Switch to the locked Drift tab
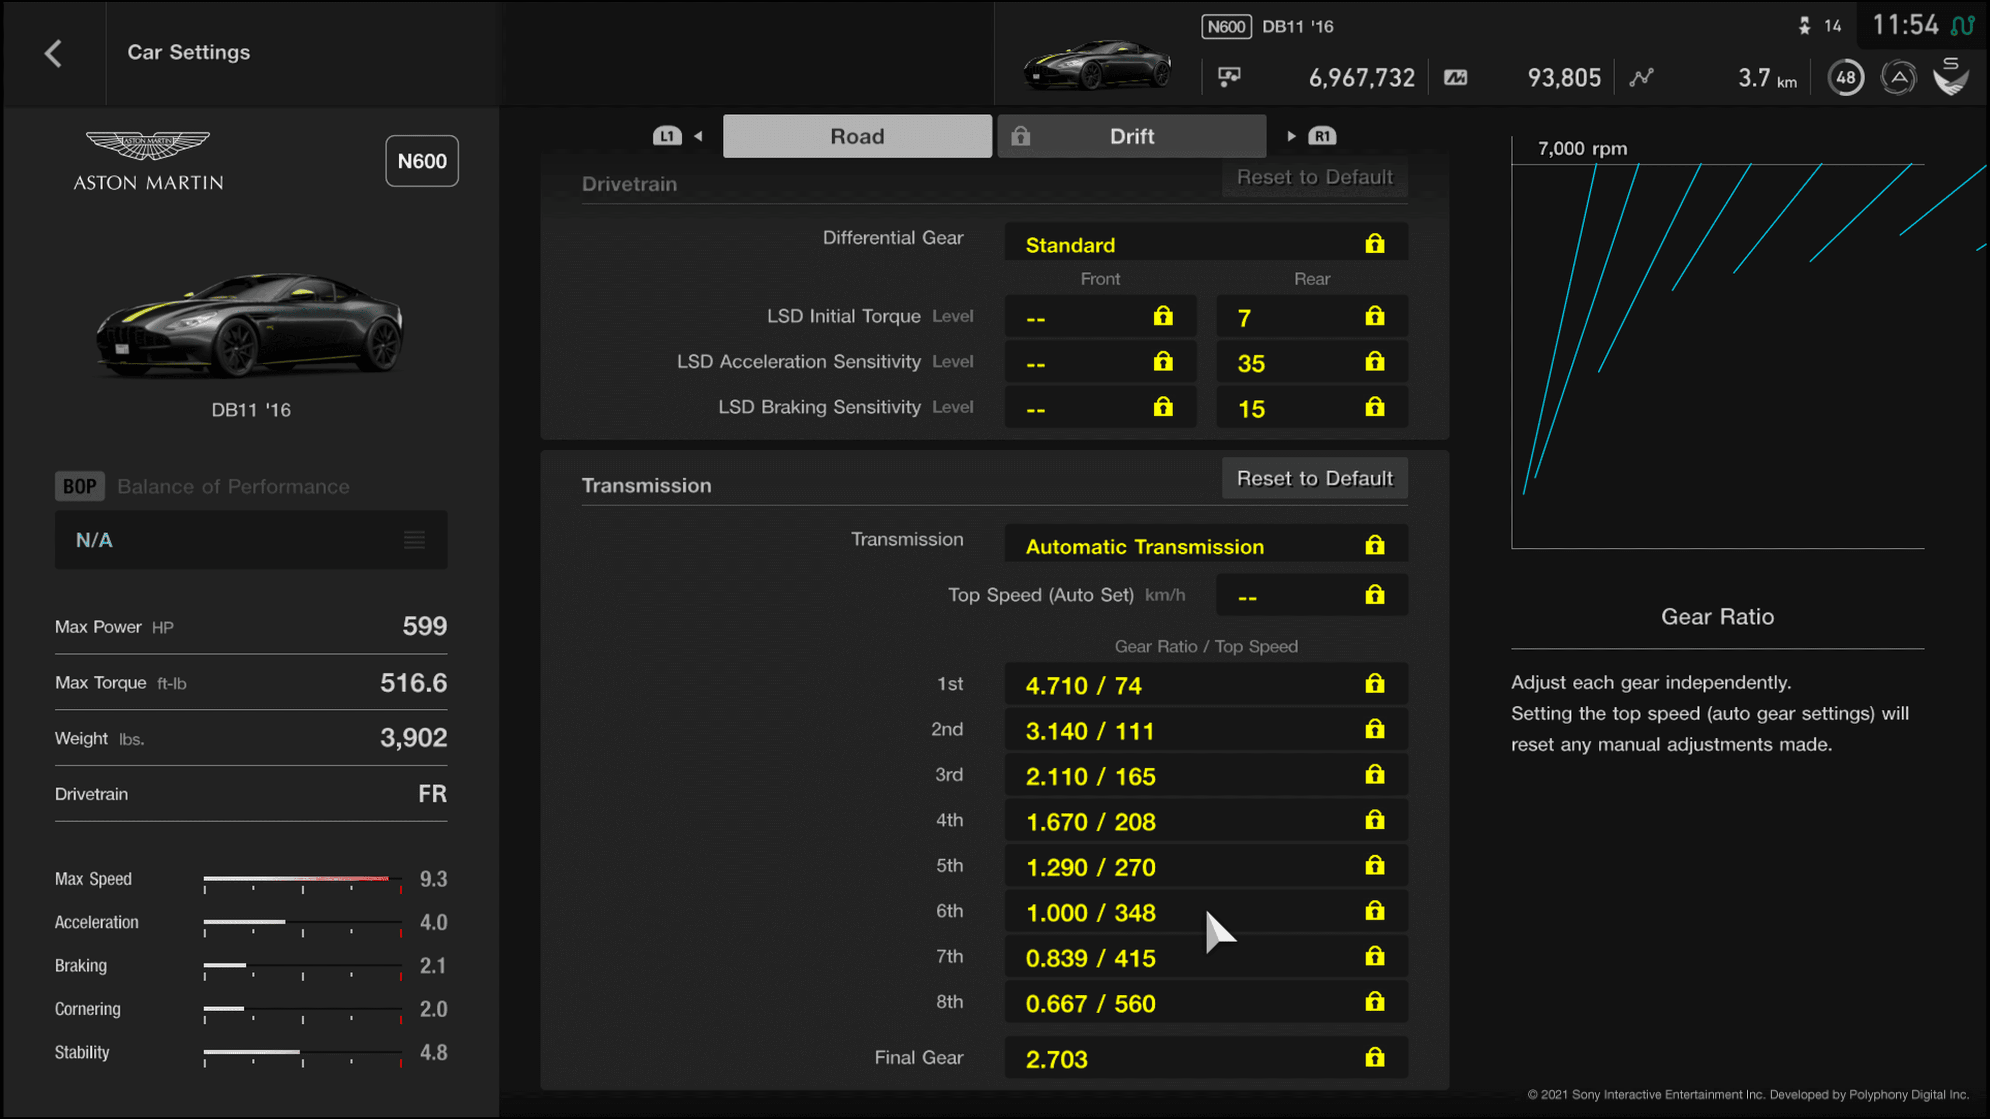 point(1132,137)
